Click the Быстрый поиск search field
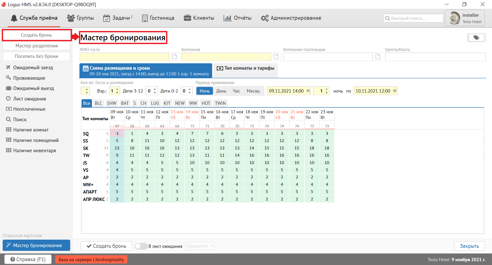The image size is (492, 265). pos(413,18)
